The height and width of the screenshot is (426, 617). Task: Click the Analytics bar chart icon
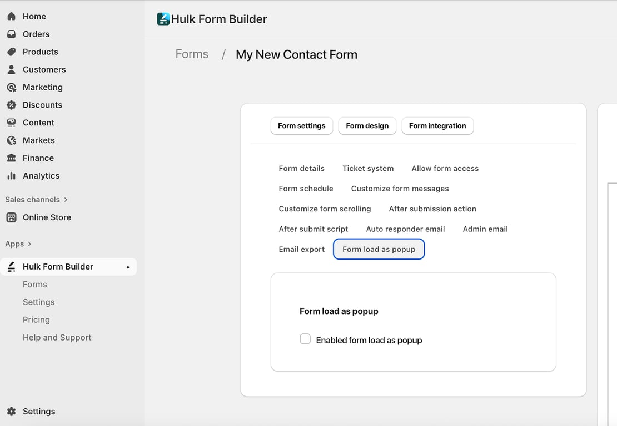[x=11, y=176]
